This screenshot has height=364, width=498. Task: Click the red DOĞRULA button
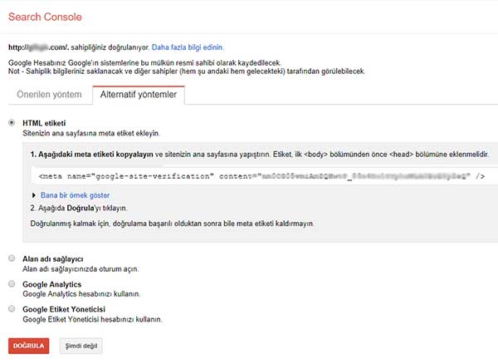(x=28, y=346)
